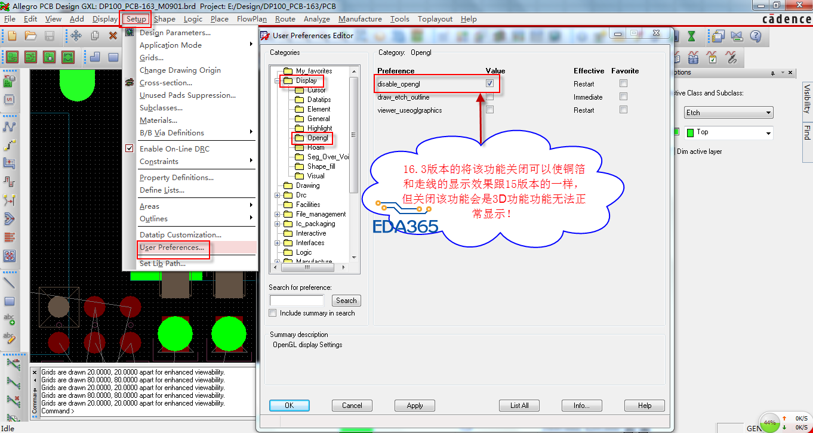The image size is (813, 433).
Task: Click the Search button
Action: 346,301
